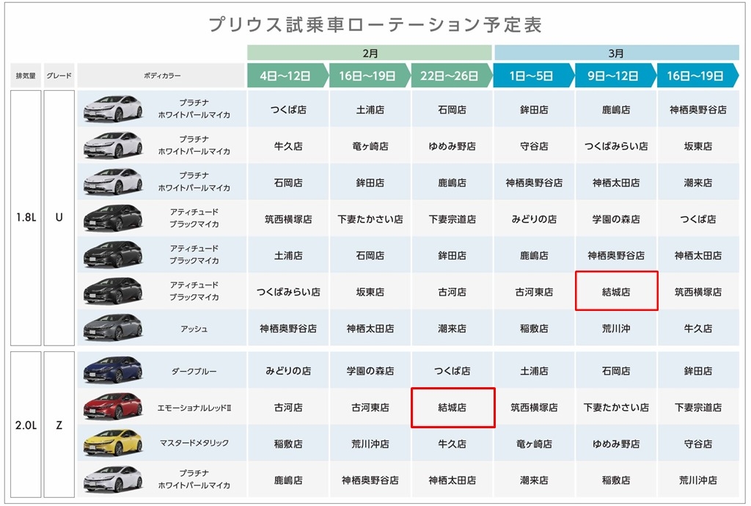Click the March 16日〜19日 date header
The image size is (751, 506).
click(697, 76)
